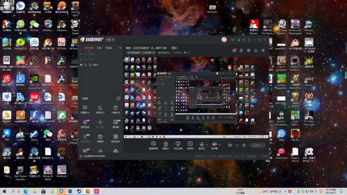Screen dimensions: 347x195
Task: Open the skin shirt icon in title bar
Action: (244, 40)
